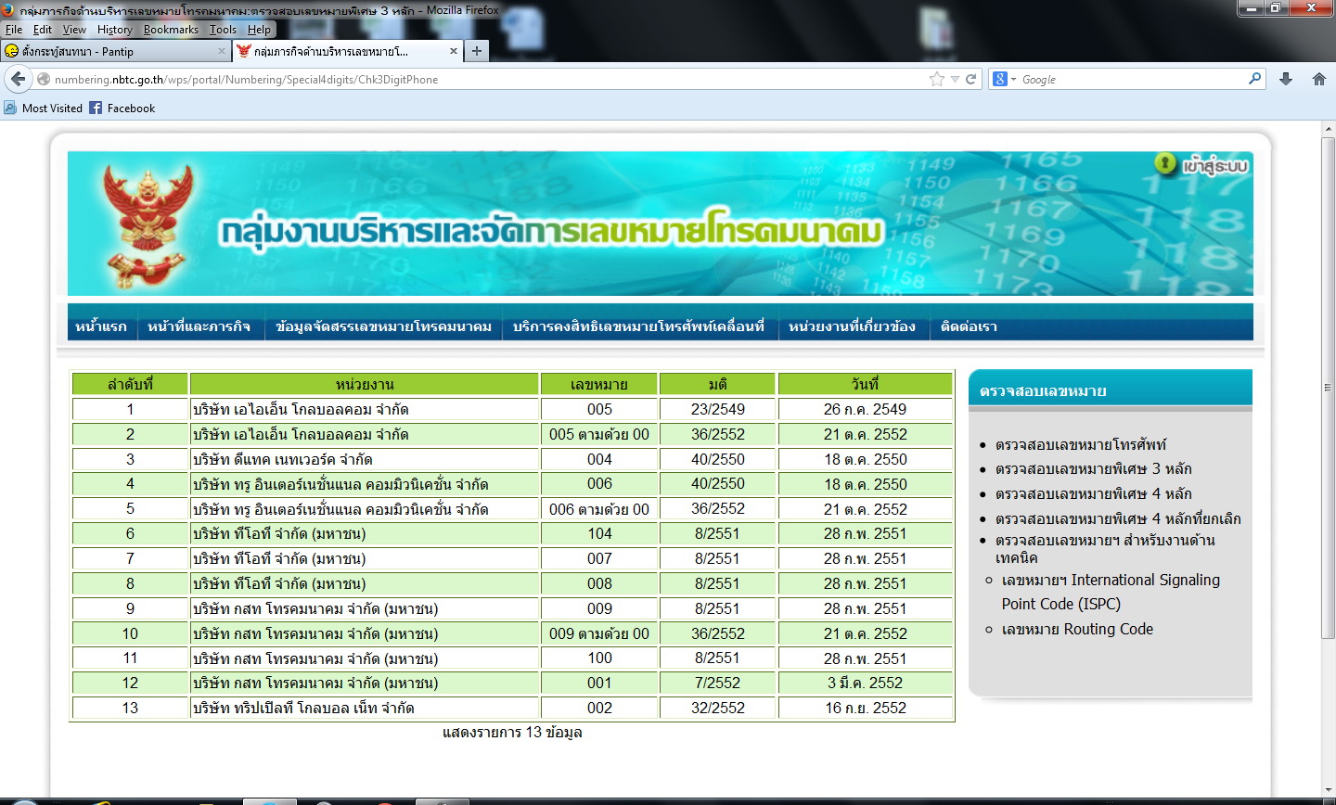Focus the Google search input field
The width and height of the screenshot is (1336, 805).
tap(1132, 80)
